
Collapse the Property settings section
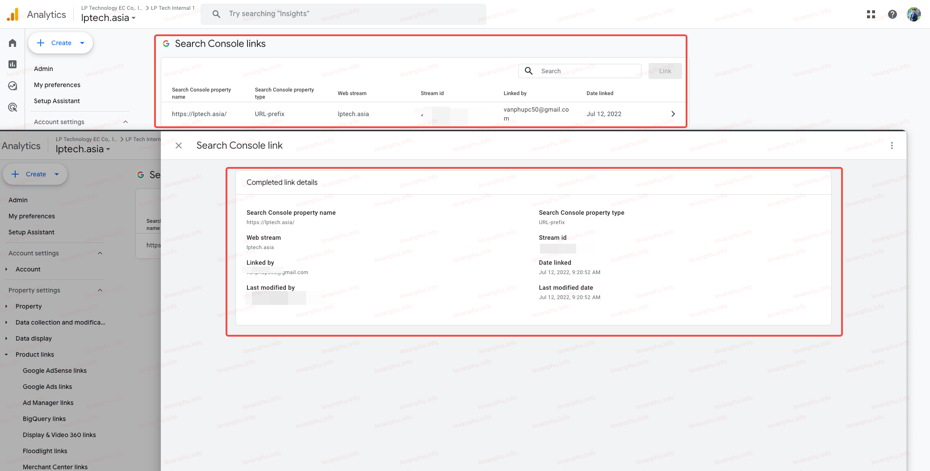click(x=100, y=290)
